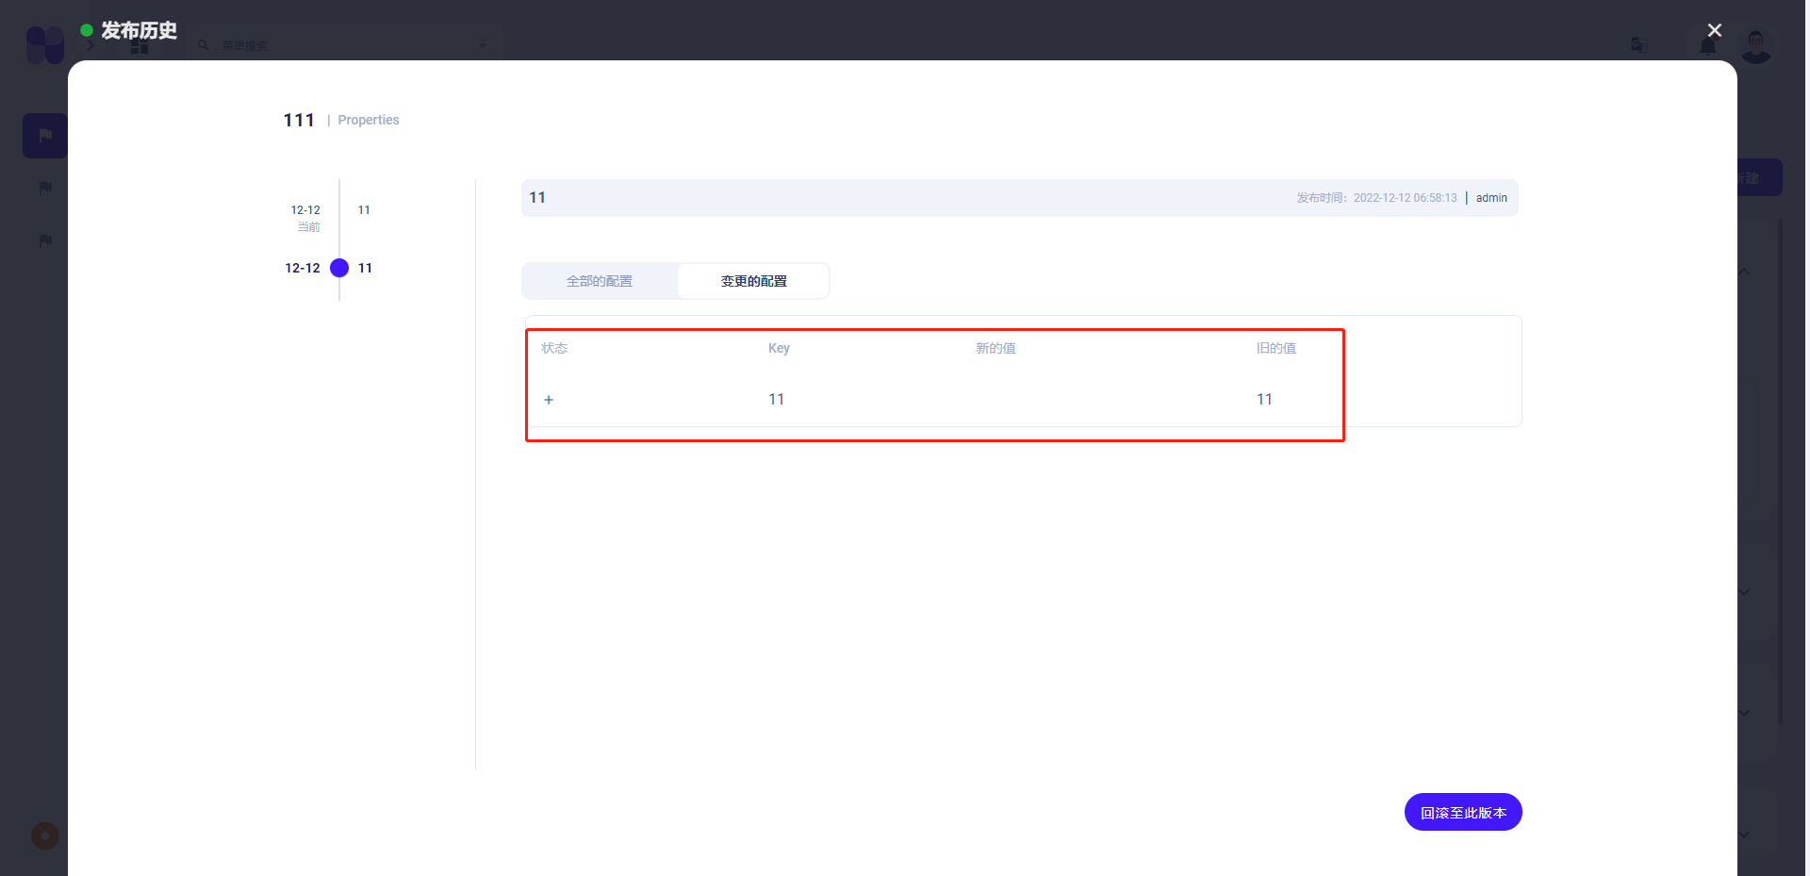Select the purple 12-12 version dot on the timeline
The height and width of the screenshot is (876, 1810).
click(338, 268)
